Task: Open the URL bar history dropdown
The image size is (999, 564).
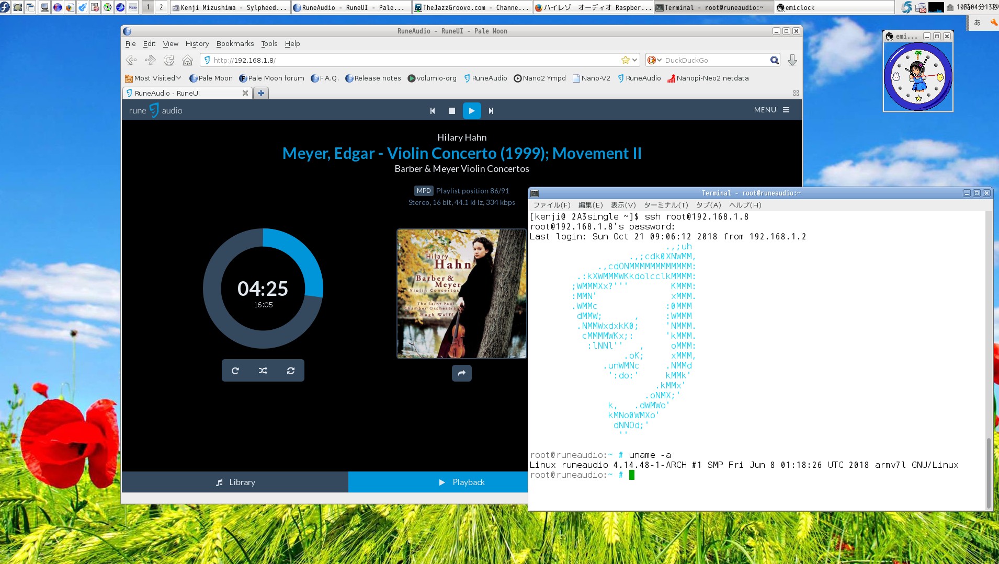Action: pos(634,60)
